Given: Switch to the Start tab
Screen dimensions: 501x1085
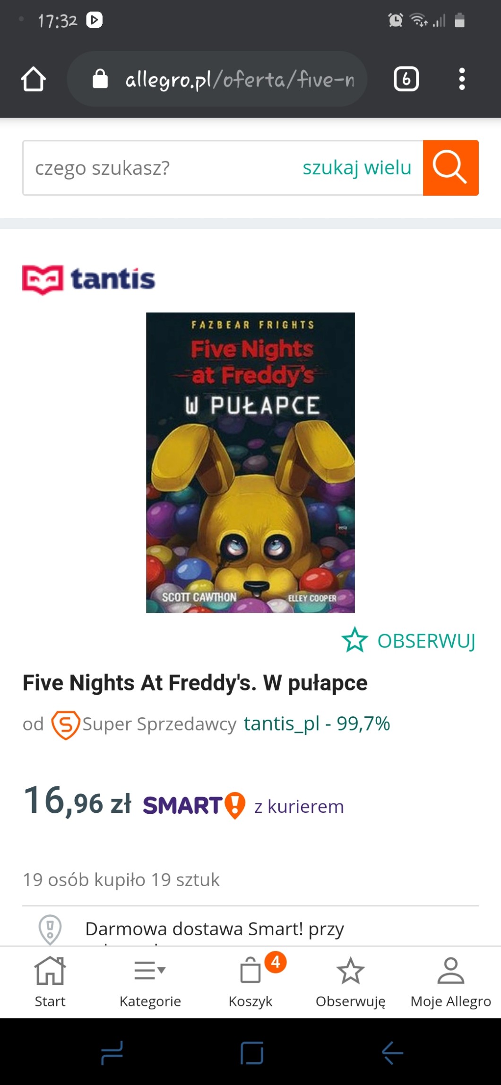Looking at the screenshot, I should (50, 981).
